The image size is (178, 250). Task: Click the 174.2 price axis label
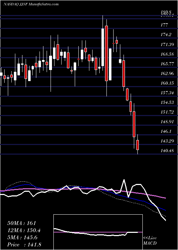point(166,35)
